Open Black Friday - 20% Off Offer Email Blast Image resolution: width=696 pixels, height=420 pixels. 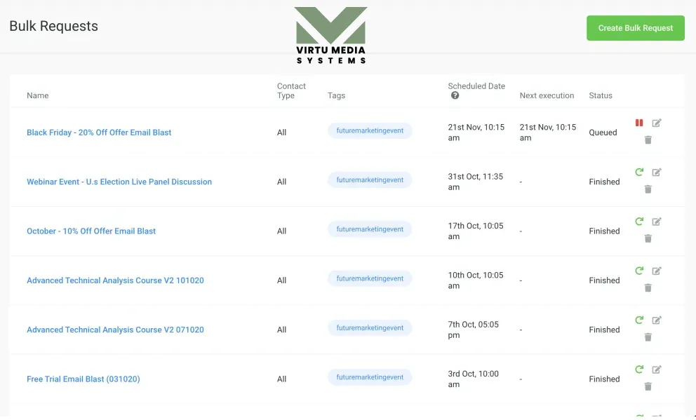click(99, 132)
